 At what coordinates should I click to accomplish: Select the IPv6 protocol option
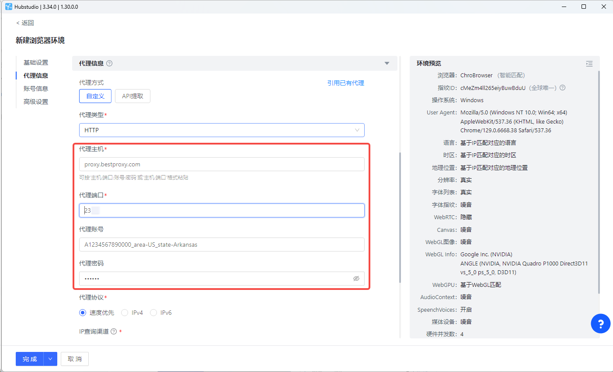point(153,313)
